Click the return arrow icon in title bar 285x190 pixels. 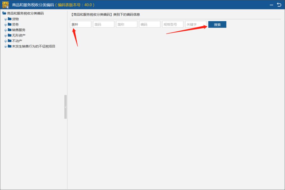(279, 5)
